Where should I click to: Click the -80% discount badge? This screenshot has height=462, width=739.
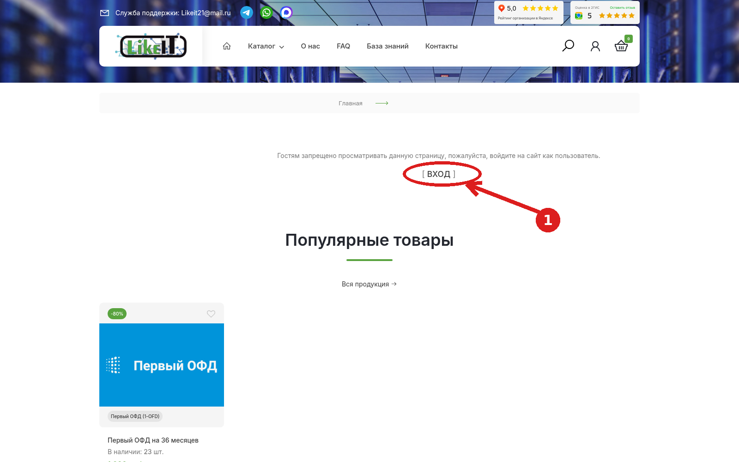point(117,314)
